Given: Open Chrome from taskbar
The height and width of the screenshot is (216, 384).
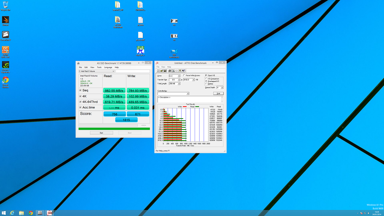Looking at the screenshot, I should tap(31, 213).
